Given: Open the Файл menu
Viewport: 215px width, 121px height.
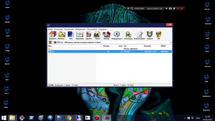Looking at the screenshot, I should click(50, 29).
